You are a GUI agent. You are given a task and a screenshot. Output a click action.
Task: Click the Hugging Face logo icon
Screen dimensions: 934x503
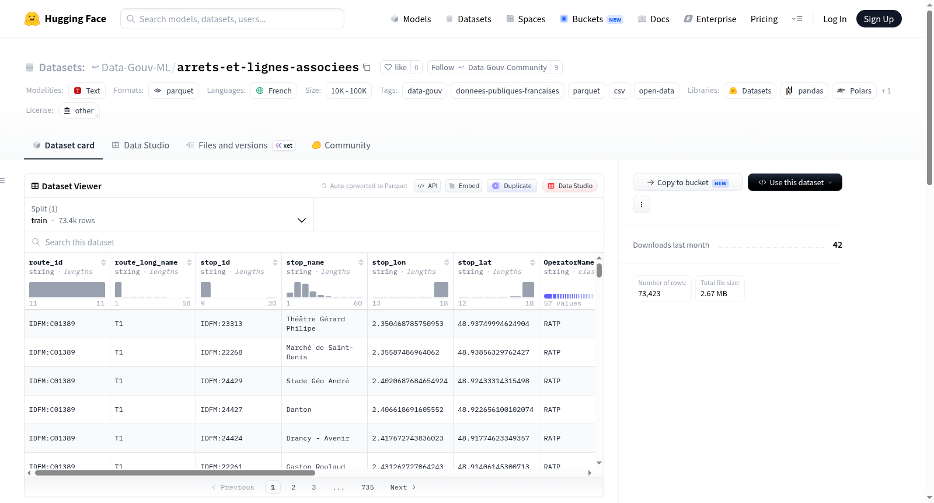32,19
